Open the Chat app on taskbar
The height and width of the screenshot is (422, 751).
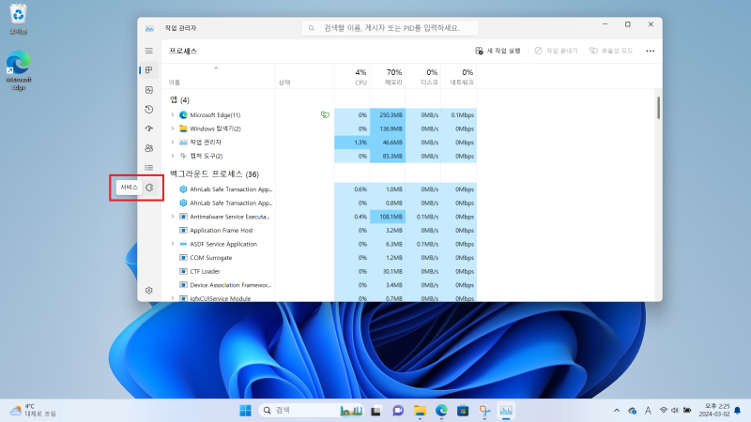tap(397, 411)
